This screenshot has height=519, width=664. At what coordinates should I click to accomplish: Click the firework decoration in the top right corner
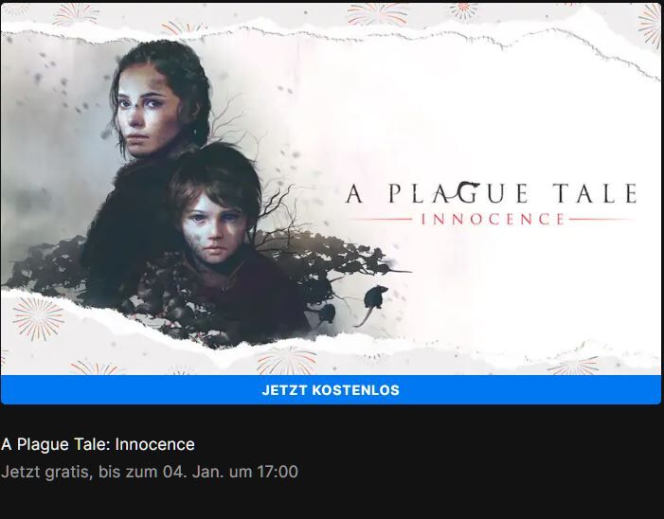pos(651,26)
